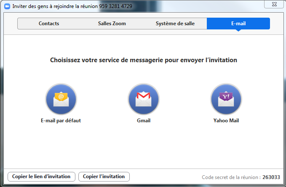Switch to the Contacts tab
This screenshot has width=286, height=187.
tap(49, 24)
